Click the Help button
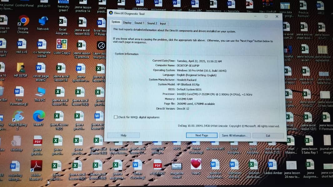The height and width of the screenshot is (187, 333). (123, 135)
